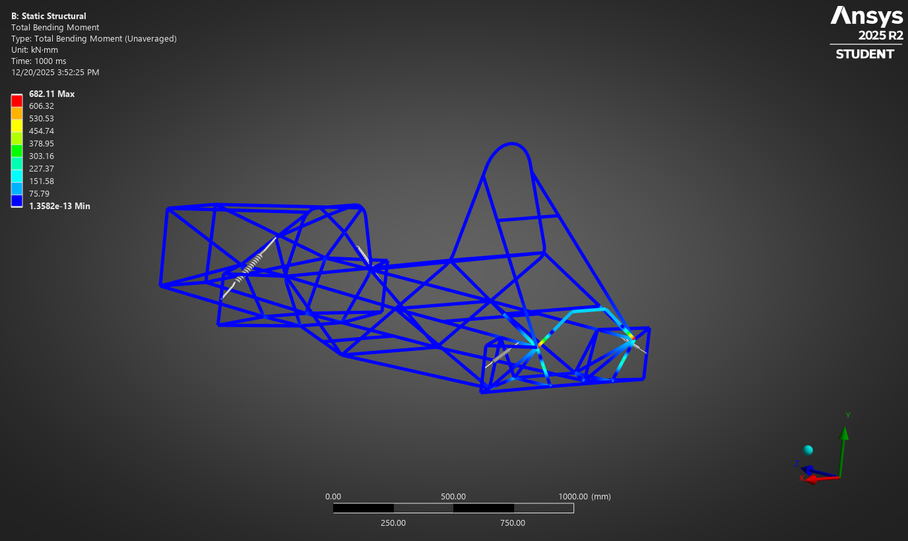Click the red band in the legend
Screen dimensions: 908x541
[x=16, y=100]
